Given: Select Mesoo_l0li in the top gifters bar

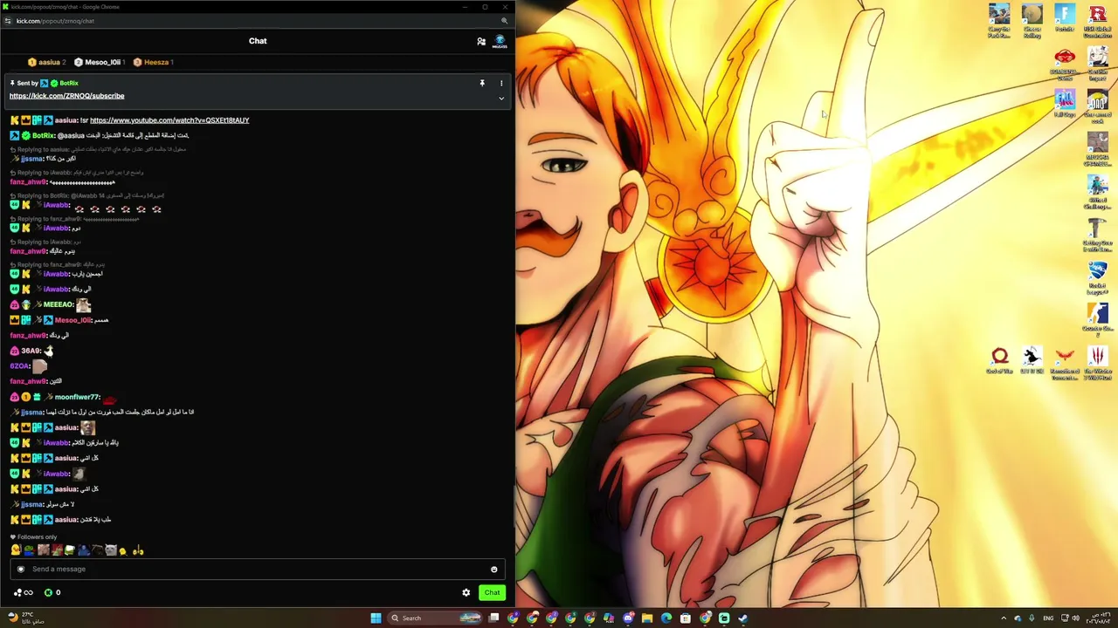Looking at the screenshot, I should 100,62.
